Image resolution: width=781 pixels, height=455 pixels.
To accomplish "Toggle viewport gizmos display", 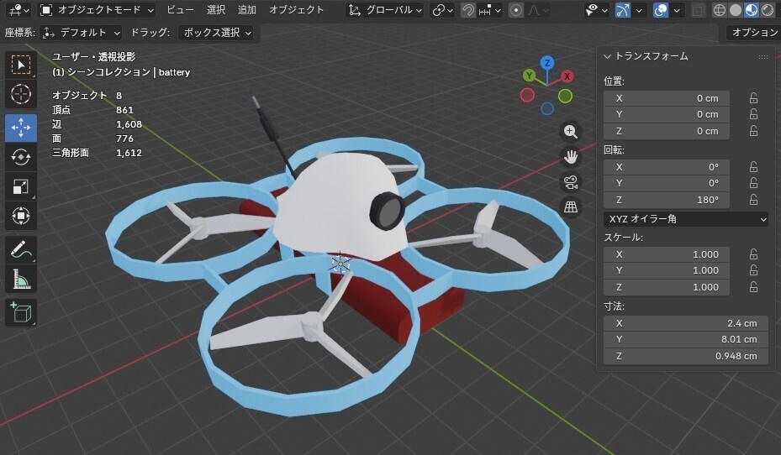I will (623, 10).
